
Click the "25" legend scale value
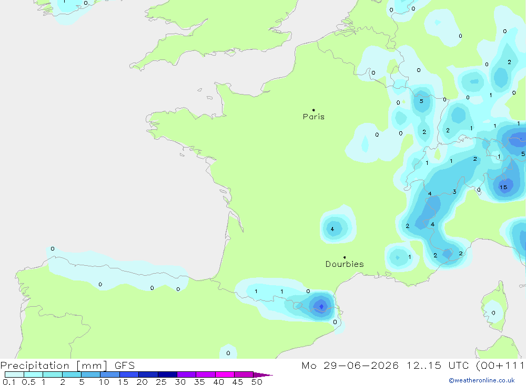click(x=161, y=382)
